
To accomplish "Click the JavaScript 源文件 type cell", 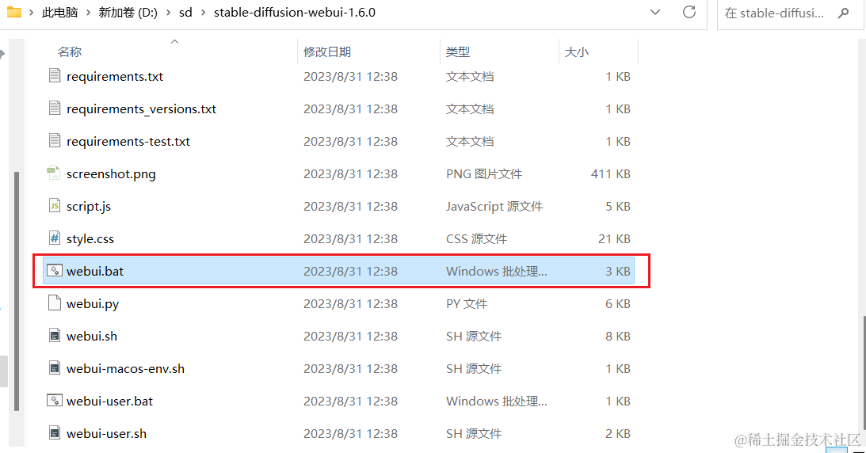I will 494,207.
